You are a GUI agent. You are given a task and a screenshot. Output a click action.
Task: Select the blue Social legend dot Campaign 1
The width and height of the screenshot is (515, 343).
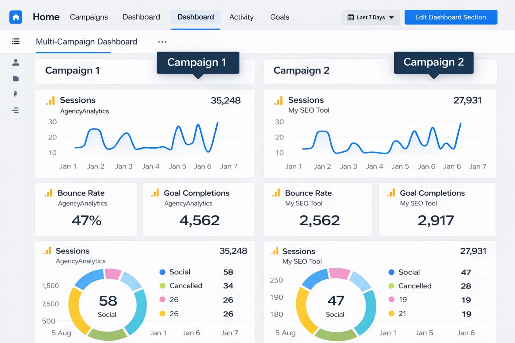click(162, 272)
